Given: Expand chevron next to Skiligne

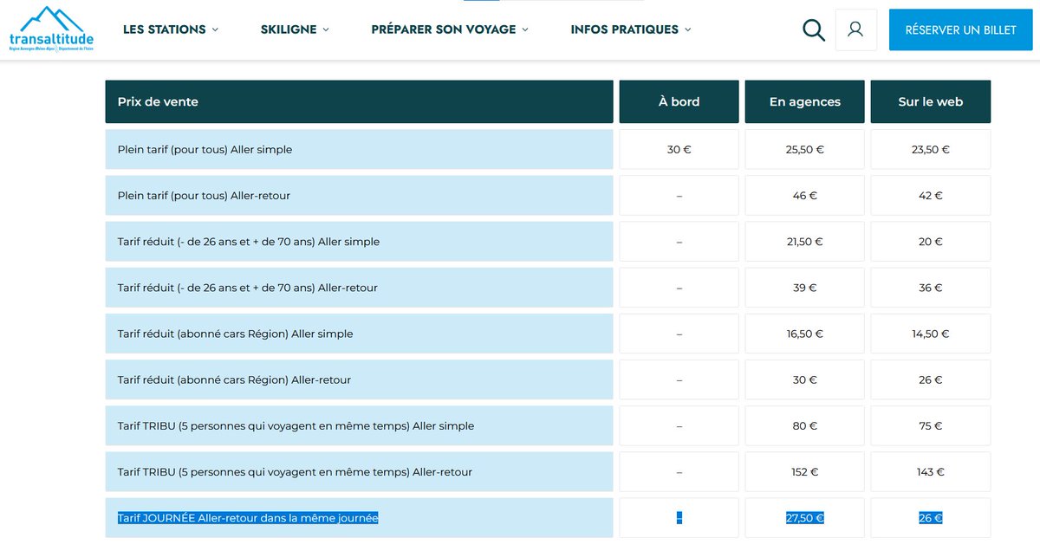Looking at the screenshot, I should click(326, 29).
